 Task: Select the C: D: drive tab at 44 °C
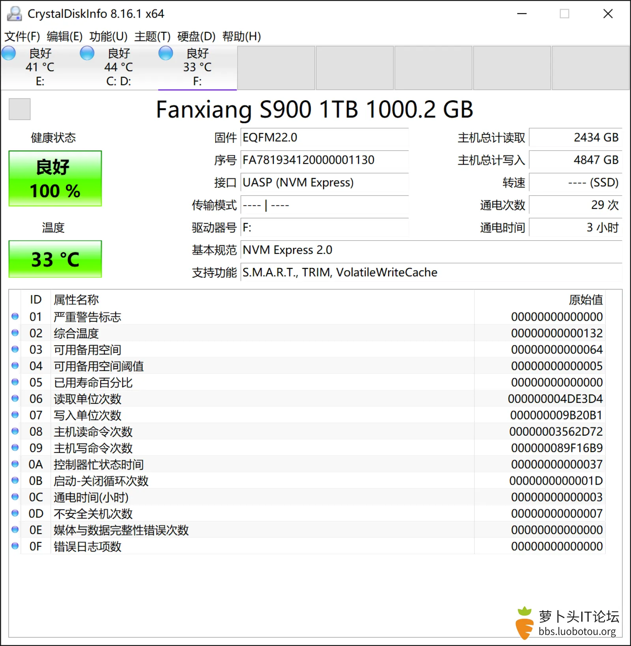click(119, 67)
